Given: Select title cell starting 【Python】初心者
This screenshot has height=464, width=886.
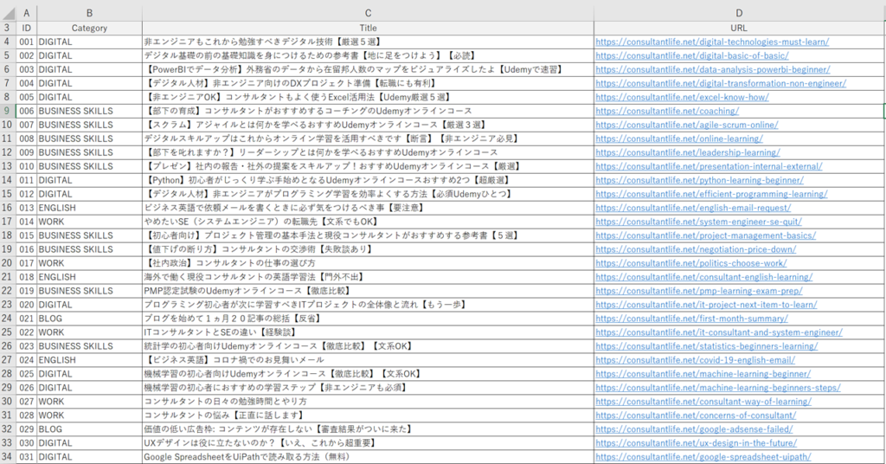Looking at the screenshot, I should click(x=368, y=180).
